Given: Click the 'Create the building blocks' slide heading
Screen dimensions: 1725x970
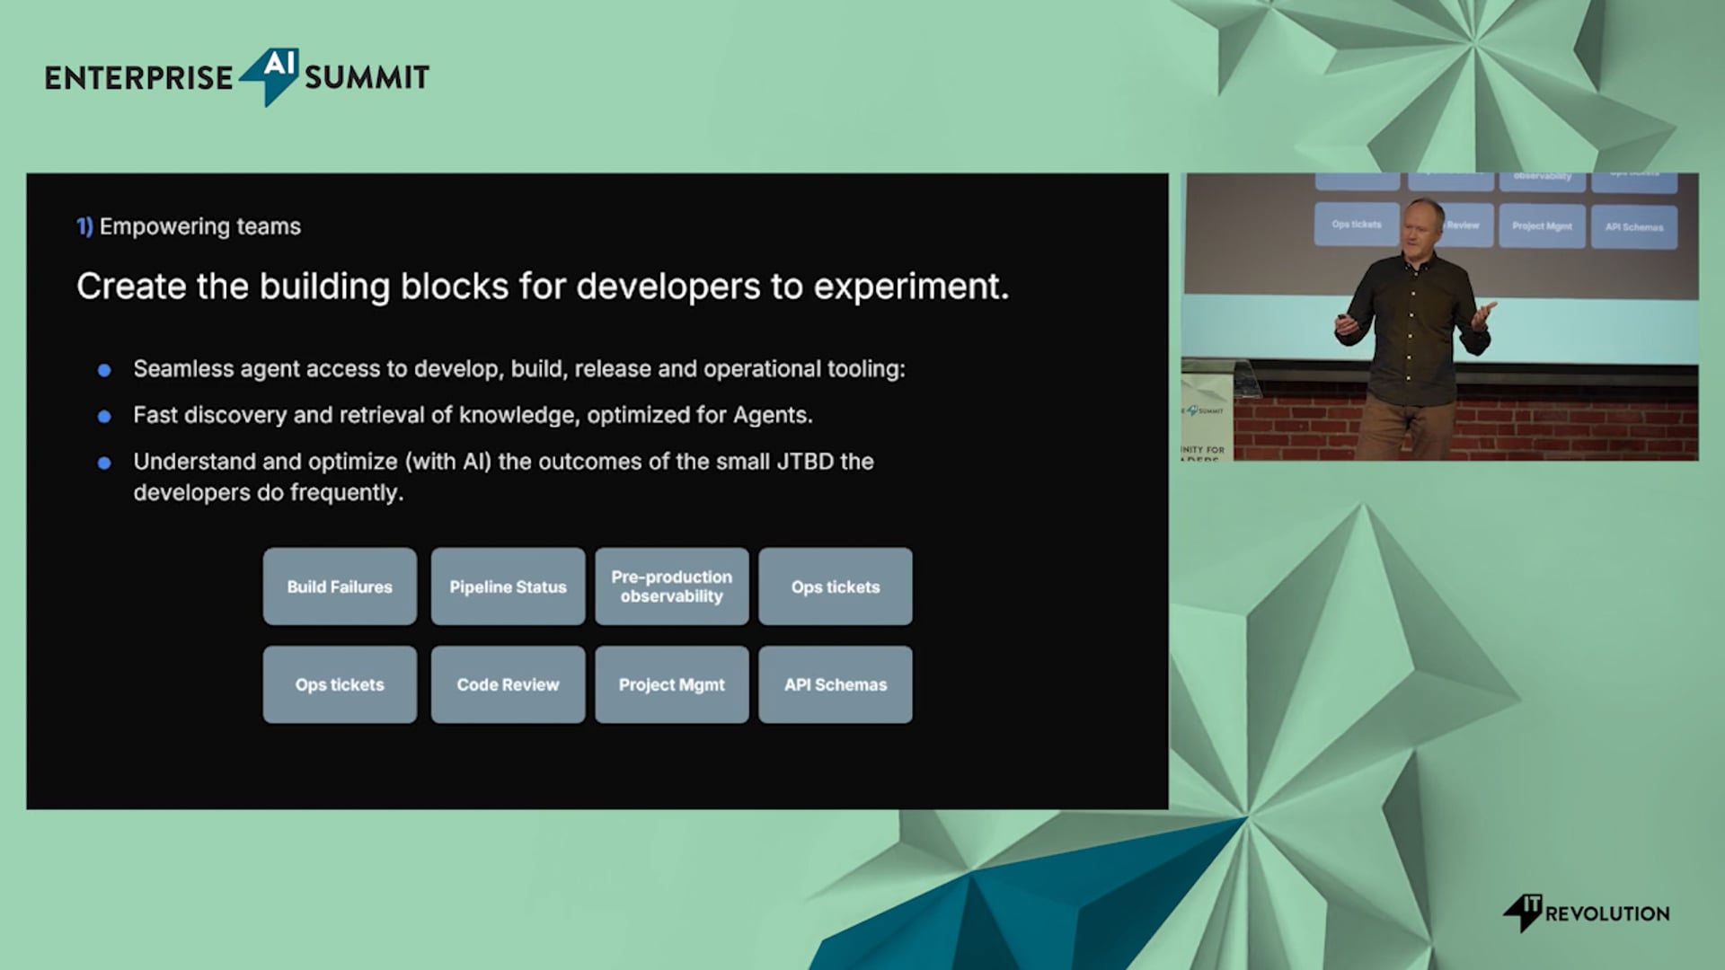Looking at the screenshot, I should coord(543,287).
